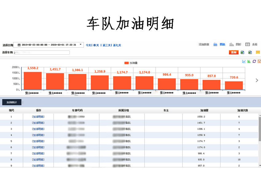Open 加油明细 link in row 9
Image resolution: width=261 pixels, height=184 pixels.
(38, 166)
